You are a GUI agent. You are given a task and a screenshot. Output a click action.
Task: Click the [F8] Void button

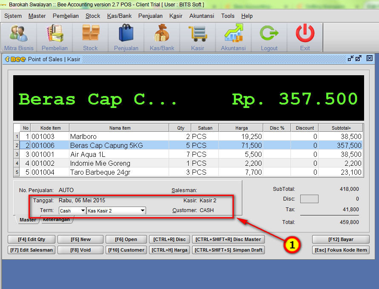[80, 250]
